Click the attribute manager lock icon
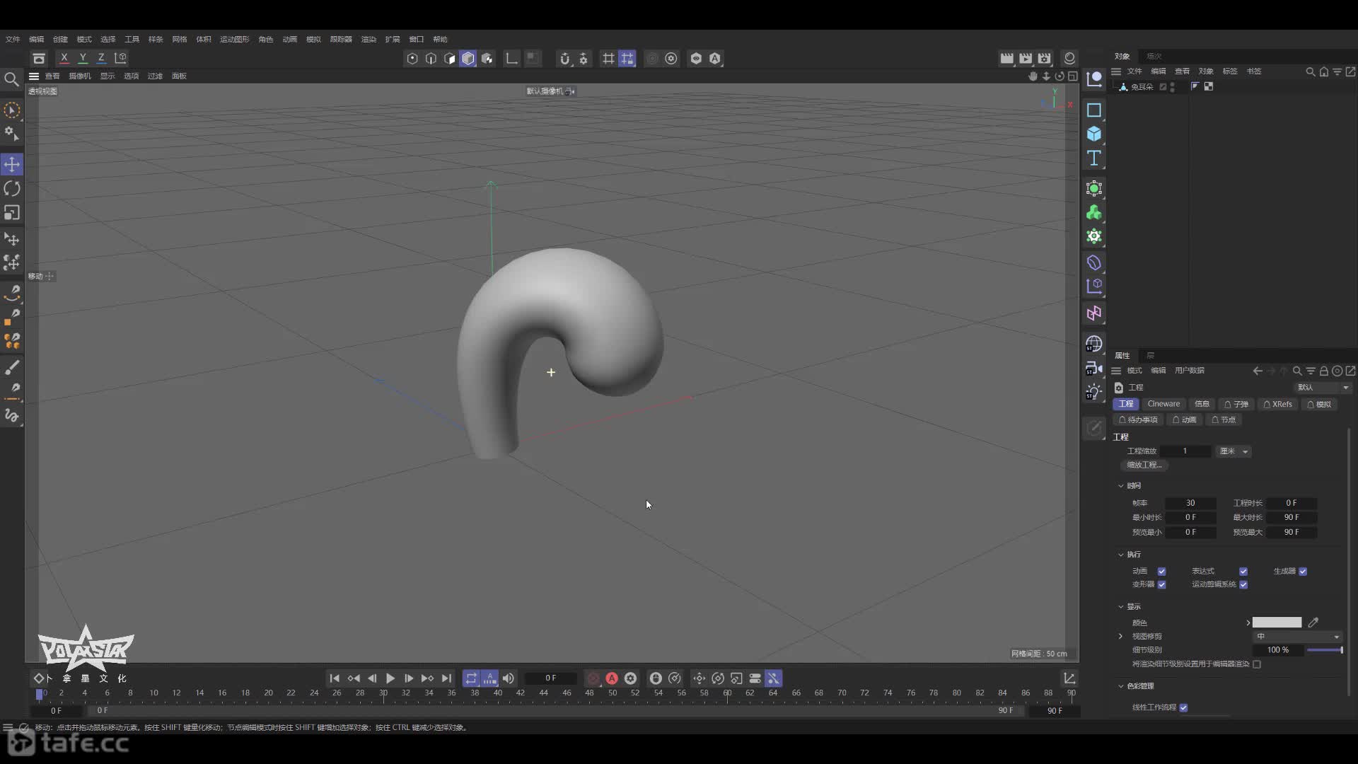Screen dimensions: 1358x764 (1323, 371)
